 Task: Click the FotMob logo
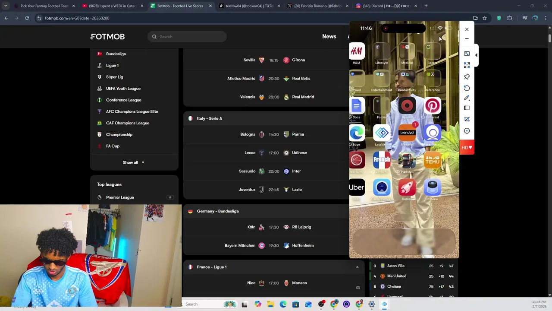coord(108,37)
